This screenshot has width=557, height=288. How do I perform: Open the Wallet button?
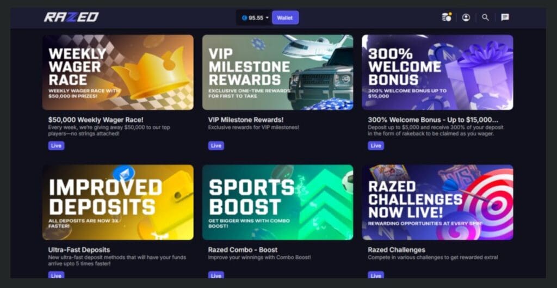[x=285, y=18]
